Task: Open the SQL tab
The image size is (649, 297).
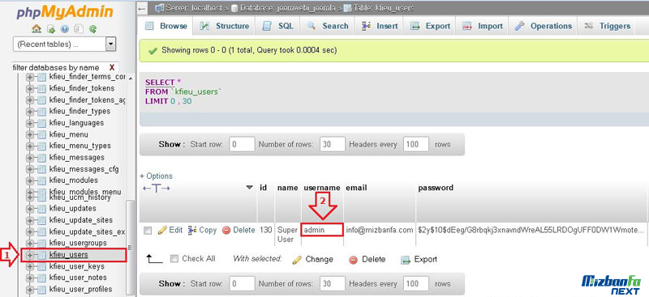Action: [277, 26]
